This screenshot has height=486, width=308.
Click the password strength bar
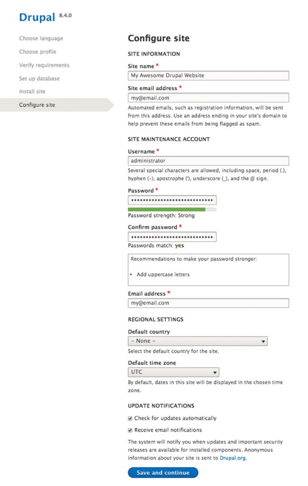coord(172,209)
